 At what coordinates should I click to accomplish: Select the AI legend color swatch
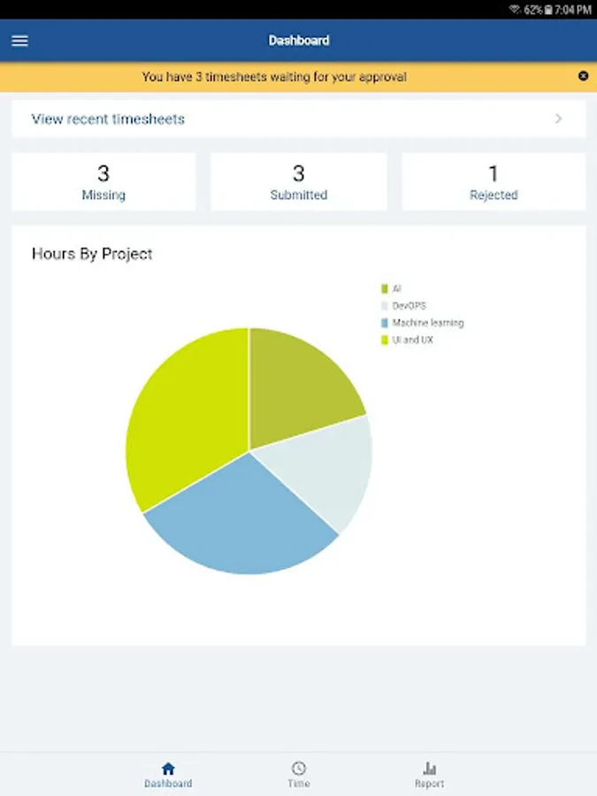(x=385, y=288)
